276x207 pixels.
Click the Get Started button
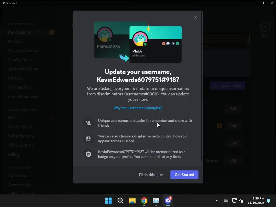184,175
